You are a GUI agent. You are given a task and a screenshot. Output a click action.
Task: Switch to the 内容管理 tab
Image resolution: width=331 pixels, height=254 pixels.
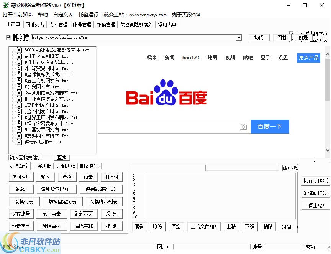59,25
